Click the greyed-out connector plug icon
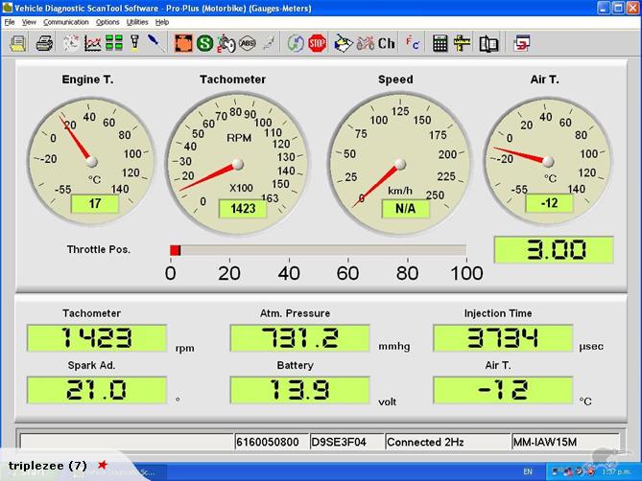Screen dimensions: 642x481 [269, 43]
